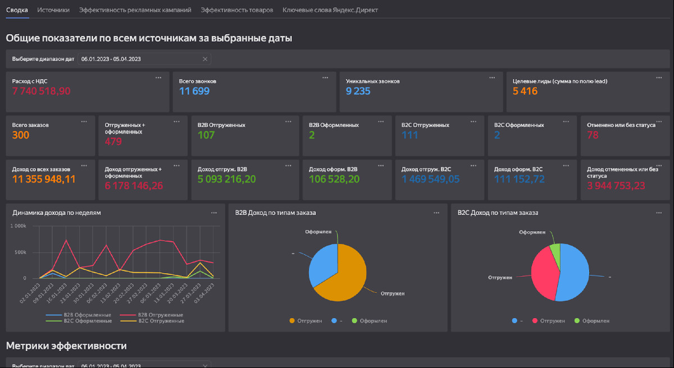Open three-dot menu on Доход отгруж. B2B card
The height and width of the screenshot is (368, 674).
(288, 165)
